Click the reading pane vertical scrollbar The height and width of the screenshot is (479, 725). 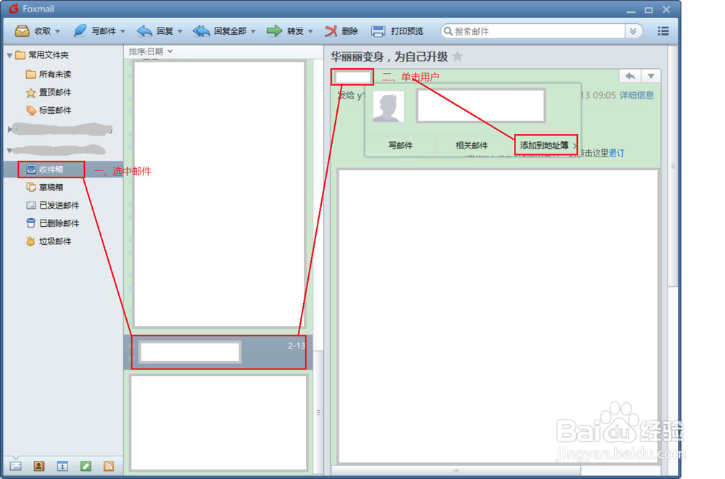[x=673, y=167]
